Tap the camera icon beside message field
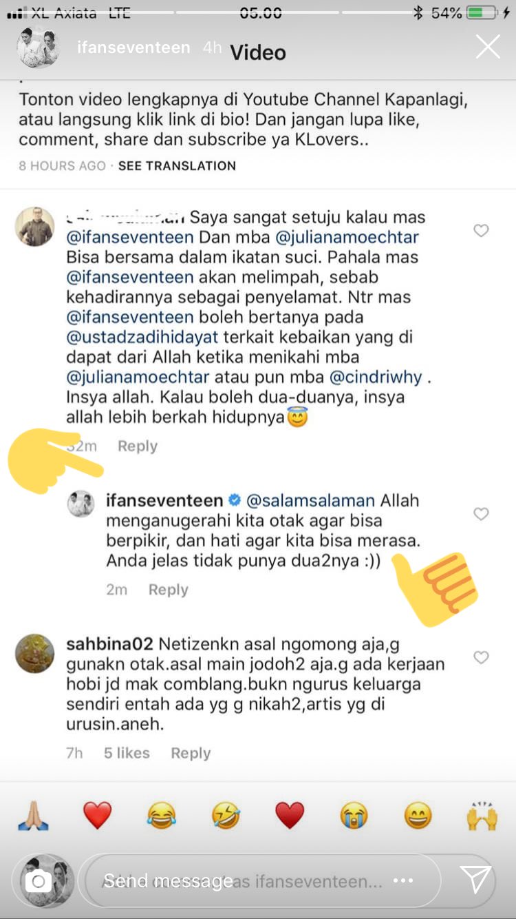Screen dimensions: 516x919 click(39, 881)
